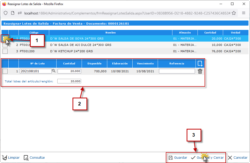Click the Total lotes del artículo field
The width and height of the screenshot is (250, 163).
69,81
